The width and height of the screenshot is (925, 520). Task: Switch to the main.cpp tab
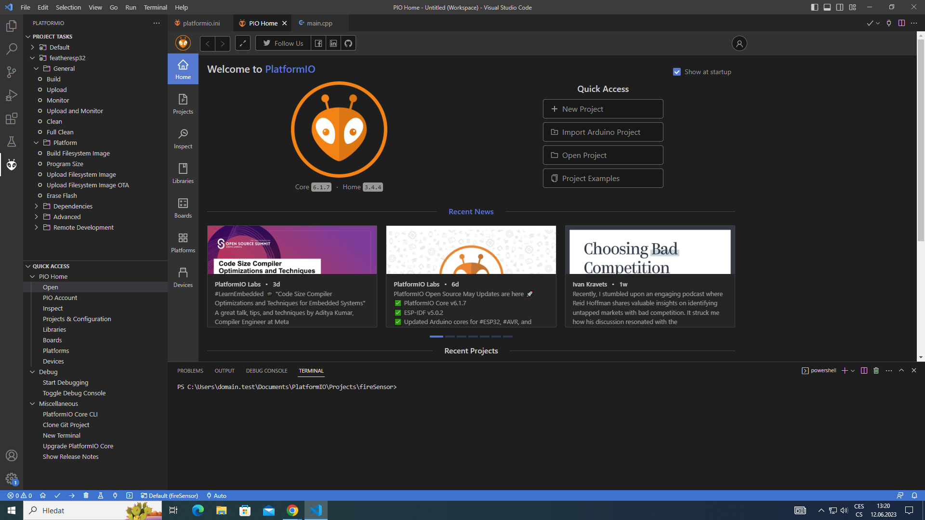(x=319, y=23)
